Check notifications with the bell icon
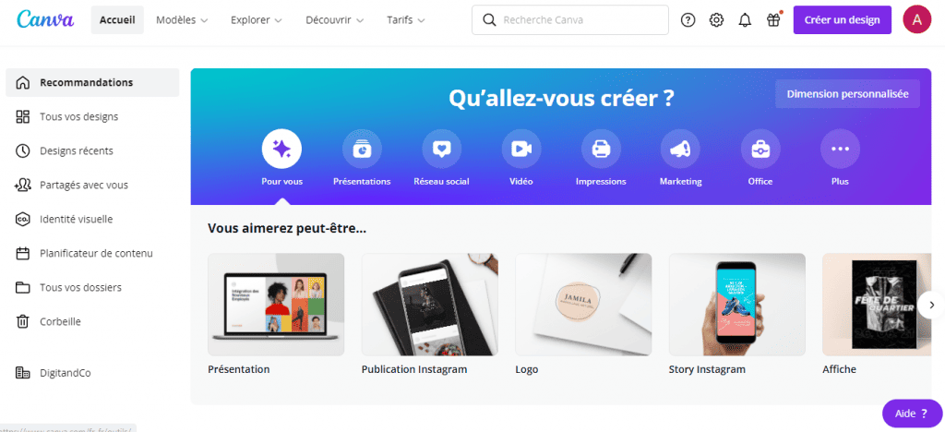945x432 pixels. click(x=745, y=20)
